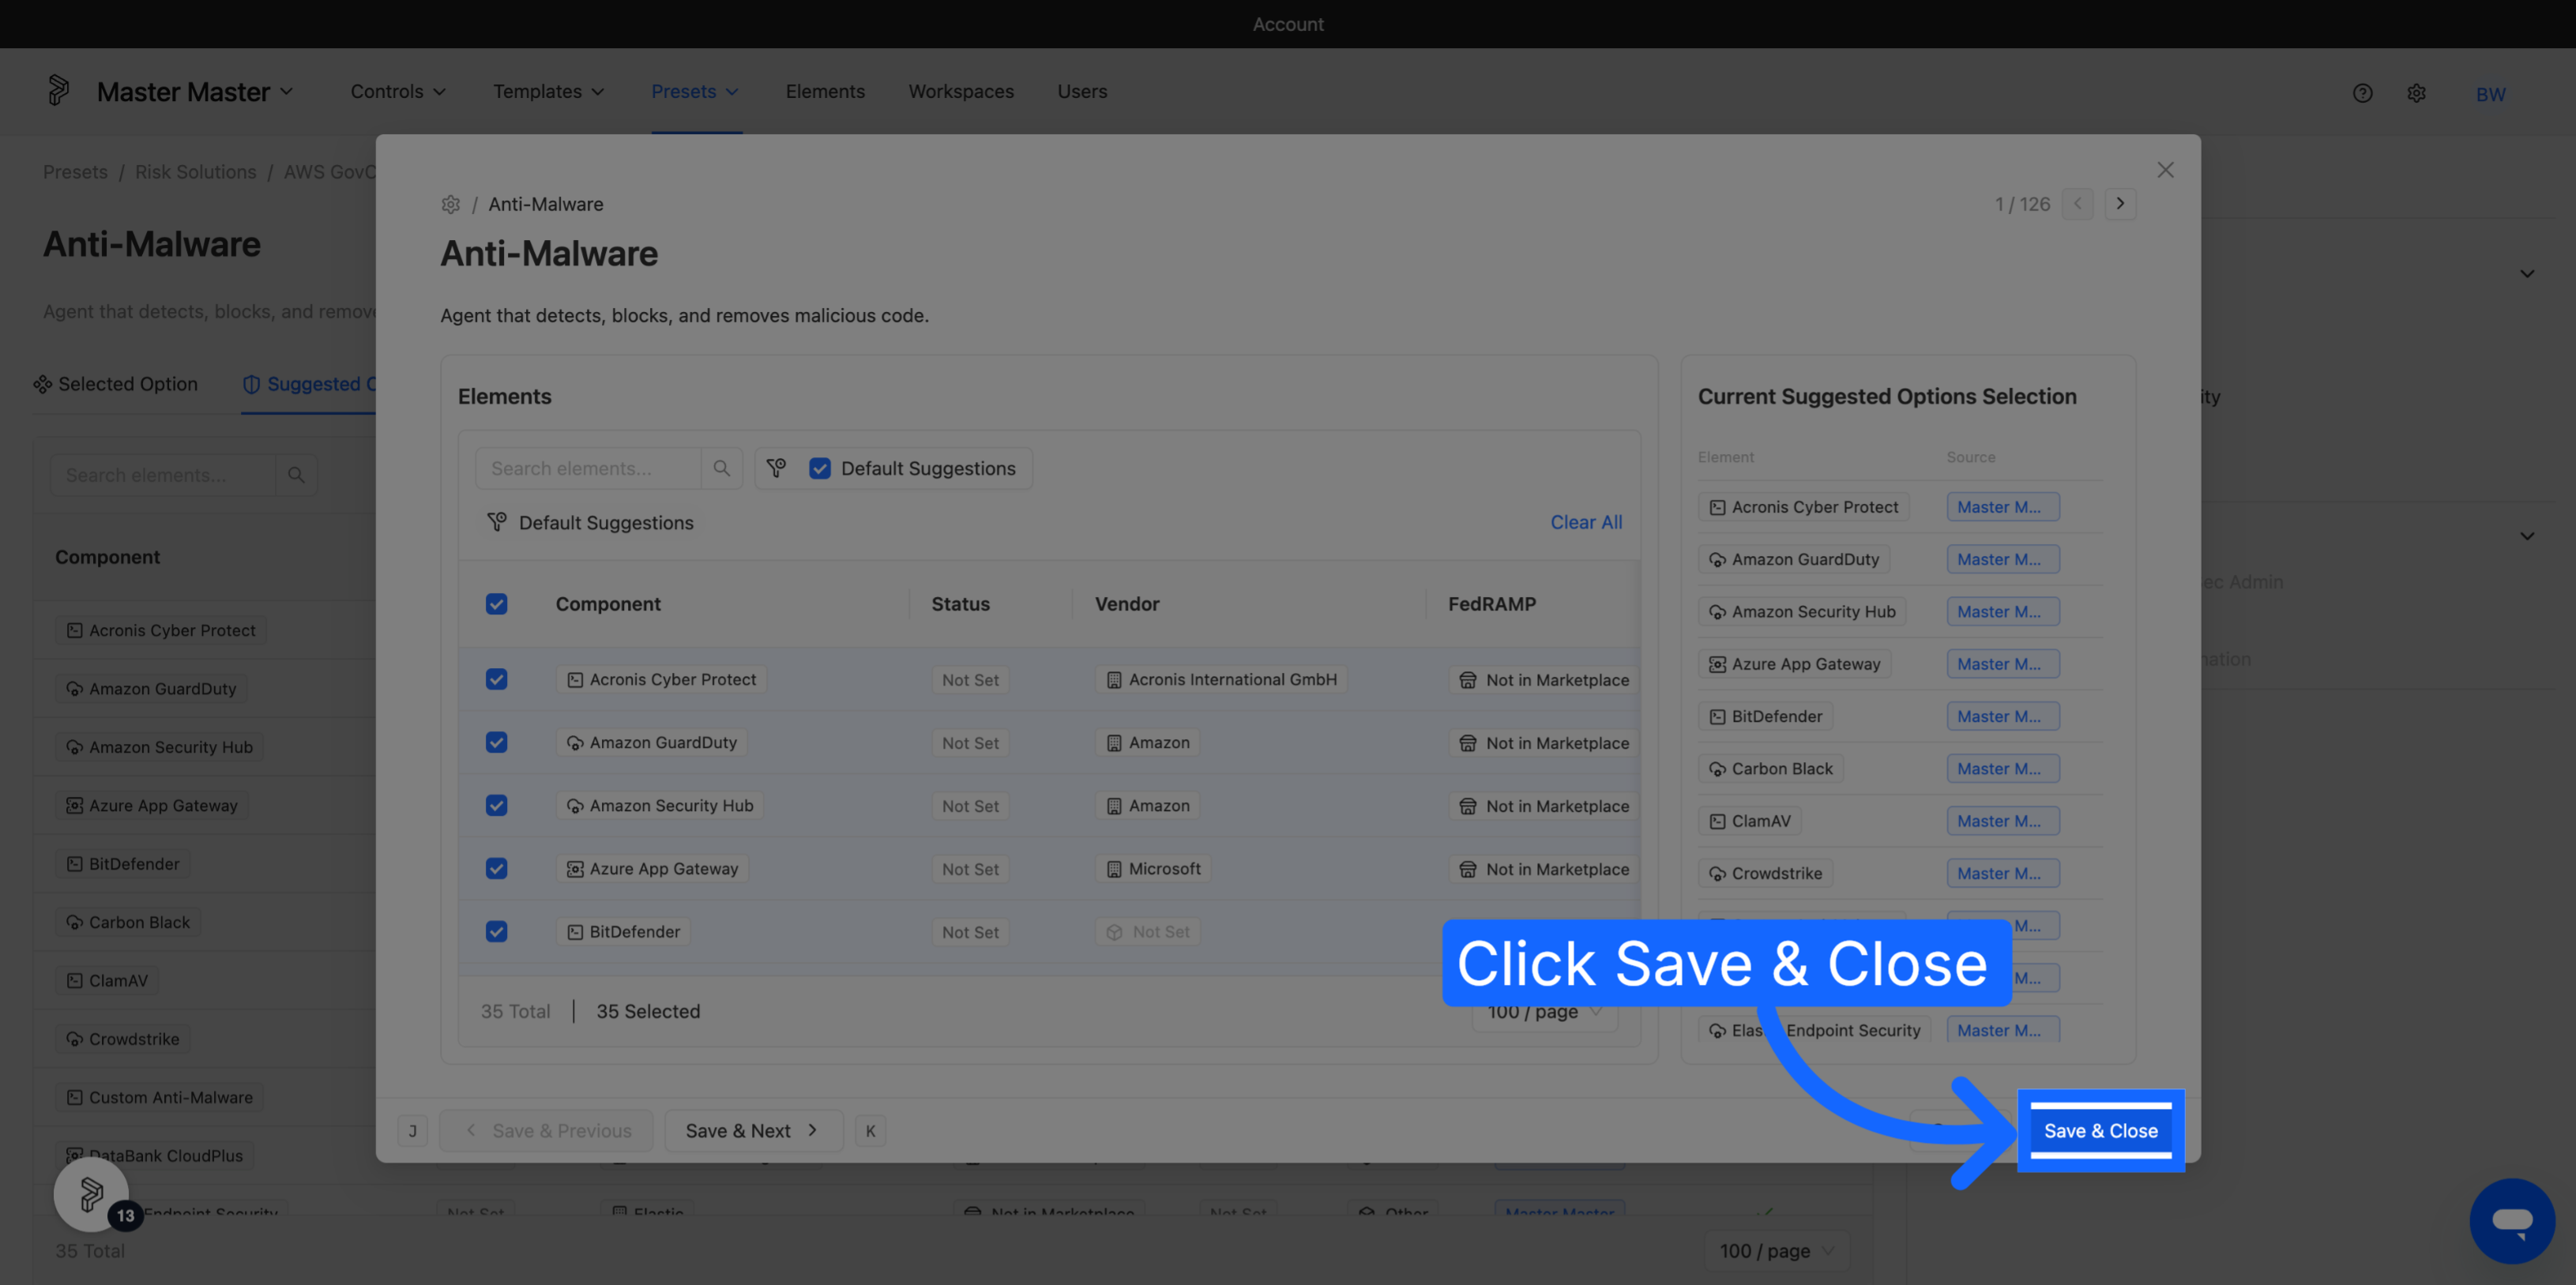Toggle the Default Suggestions filter checkbox

coord(819,468)
